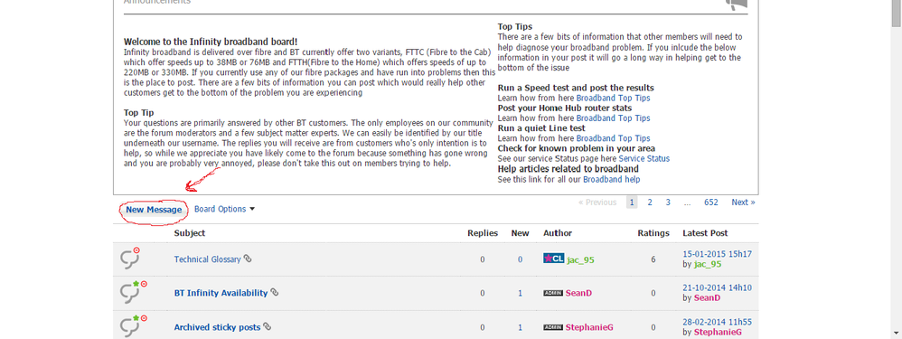Open the Service Status link

[x=644, y=158]
